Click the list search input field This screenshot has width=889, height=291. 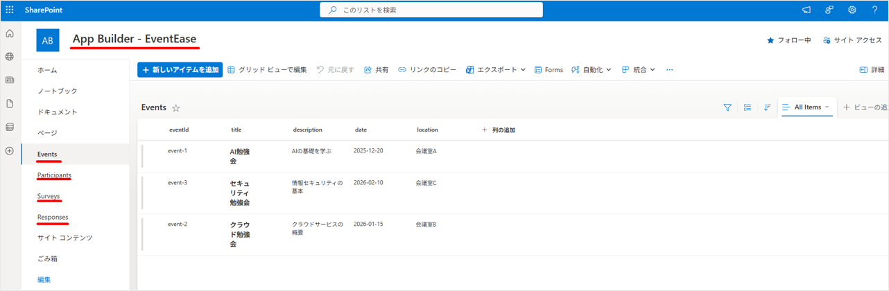431,10
